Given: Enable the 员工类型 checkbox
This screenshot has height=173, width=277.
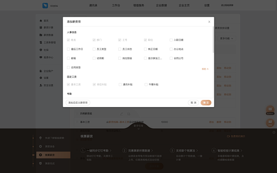Looking at the screenshot, I should pyautogui.click(x=94, y=49).
